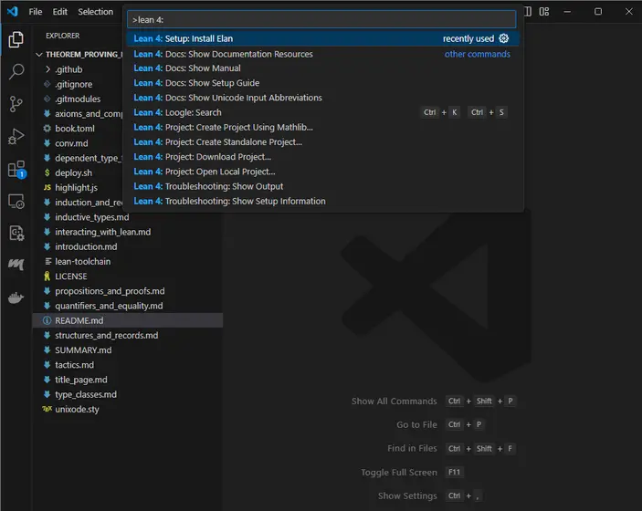Select Troubleshooting: Show Setup Information command

coord(323,201)
